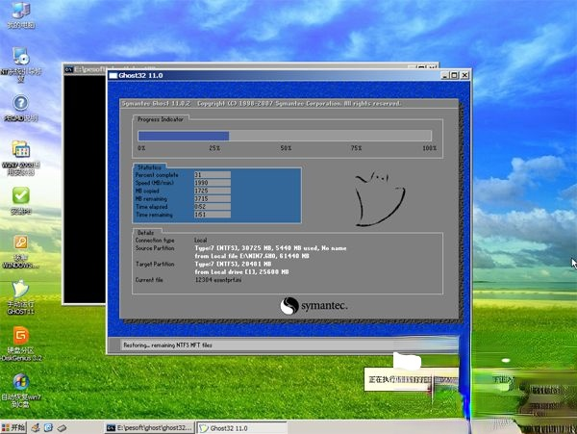The image size is (577, 434).
Task: Click the Current file name entry
Action: [x=218, y=280]
